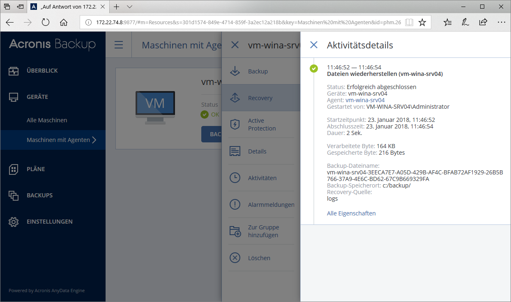Open Alarmmeldungen alert icon
The image size is (511, 302).
[x=235, y=204]
